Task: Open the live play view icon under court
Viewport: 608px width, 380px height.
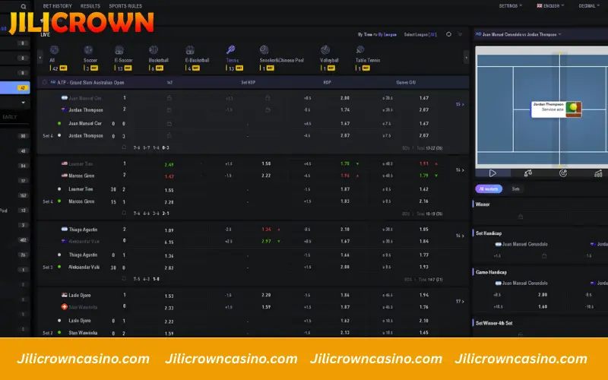Action: [492, 173]
